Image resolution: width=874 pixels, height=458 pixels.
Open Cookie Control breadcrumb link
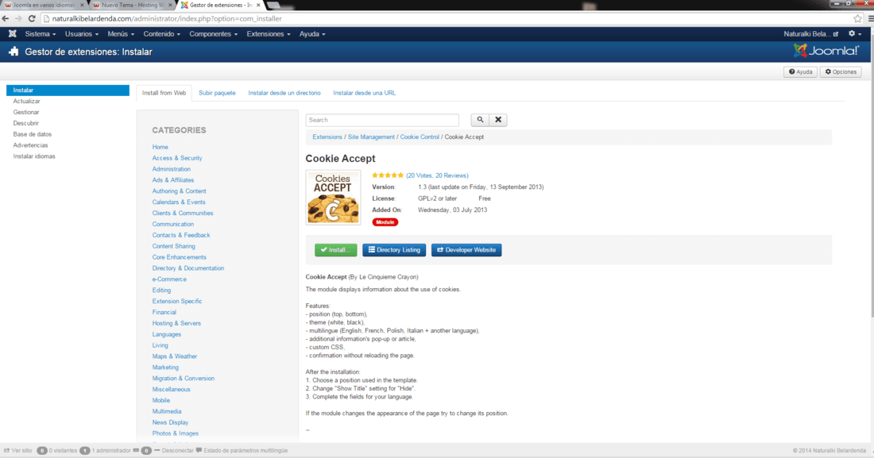pyautogui.click(x=420, y=137)
